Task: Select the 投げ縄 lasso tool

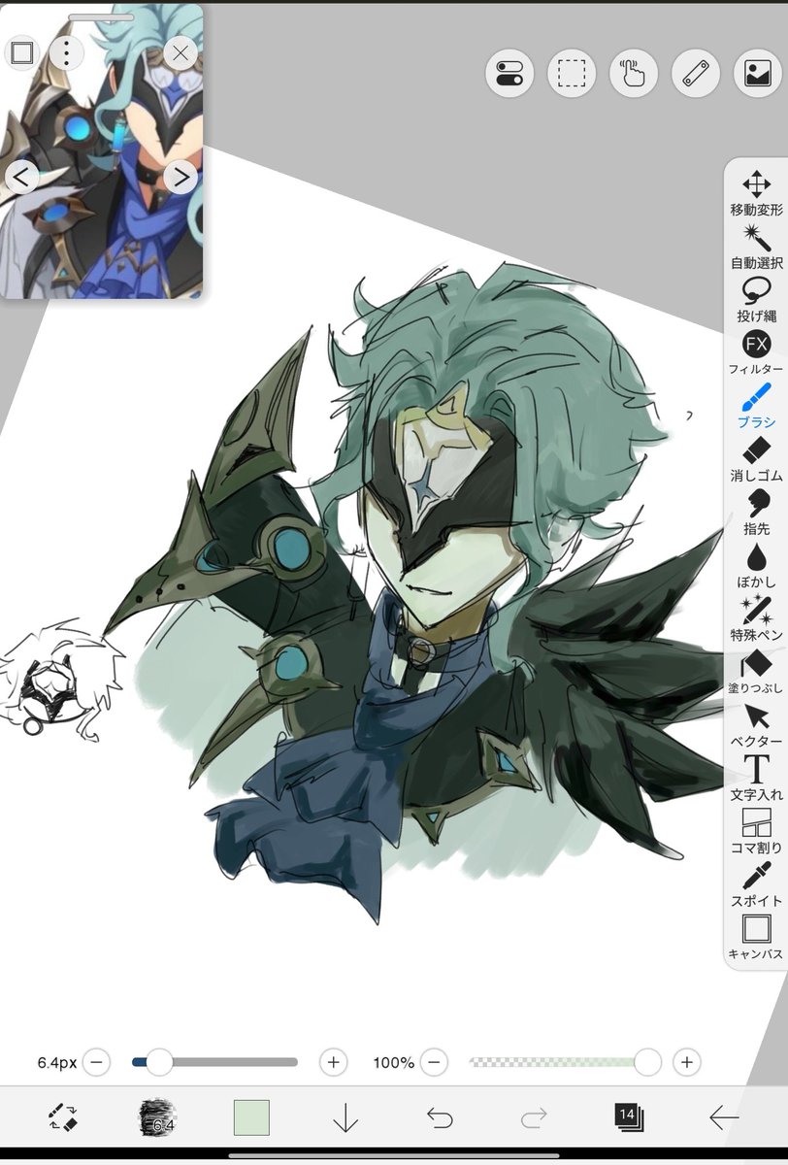Action: 756,300
